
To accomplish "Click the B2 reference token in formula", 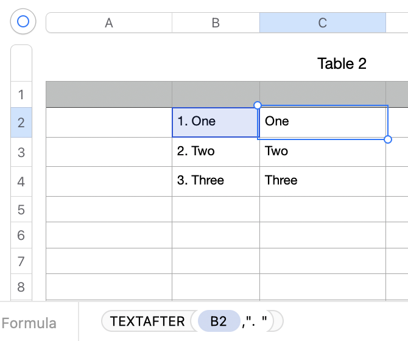I will [218, 322].
